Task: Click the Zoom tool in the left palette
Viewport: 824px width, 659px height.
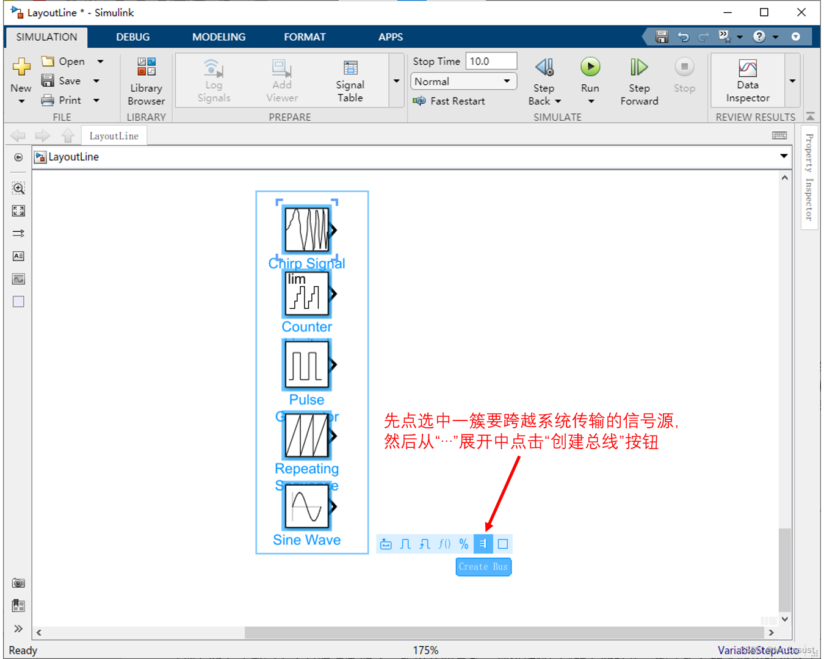Action: (x=18, y=188)
